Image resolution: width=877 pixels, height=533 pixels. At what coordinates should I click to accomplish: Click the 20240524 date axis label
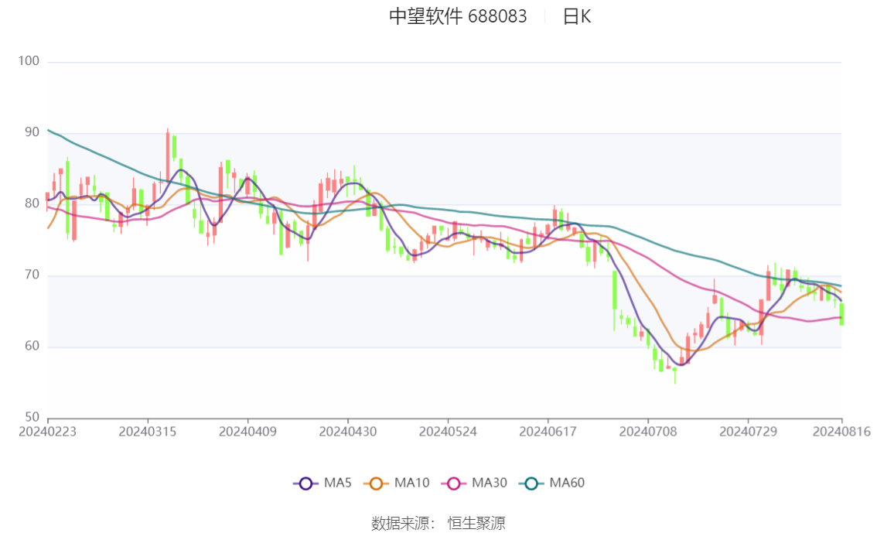tap(448, 432)
